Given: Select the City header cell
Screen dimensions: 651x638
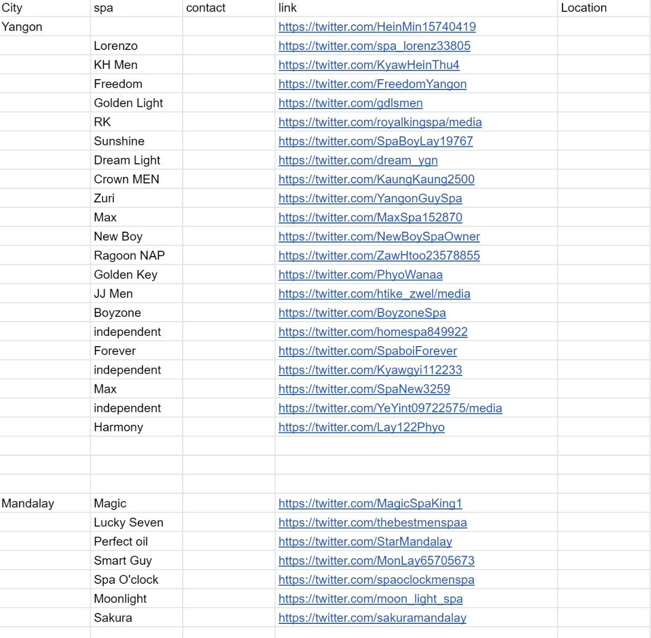Looking at the screenshot, I should [45, 8].
